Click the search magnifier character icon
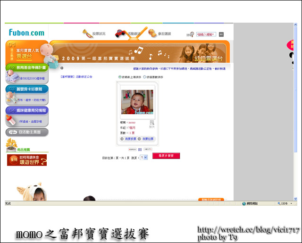The height and width of the screenshot is (243, 302). [191, 34]
